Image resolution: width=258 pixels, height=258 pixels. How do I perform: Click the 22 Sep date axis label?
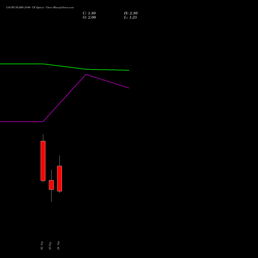pyautogui.click(x=42, y=246)
